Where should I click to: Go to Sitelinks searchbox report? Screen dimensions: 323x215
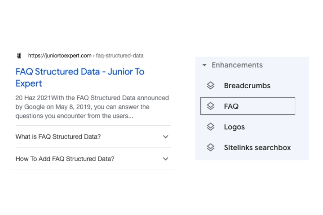(257, 148)
